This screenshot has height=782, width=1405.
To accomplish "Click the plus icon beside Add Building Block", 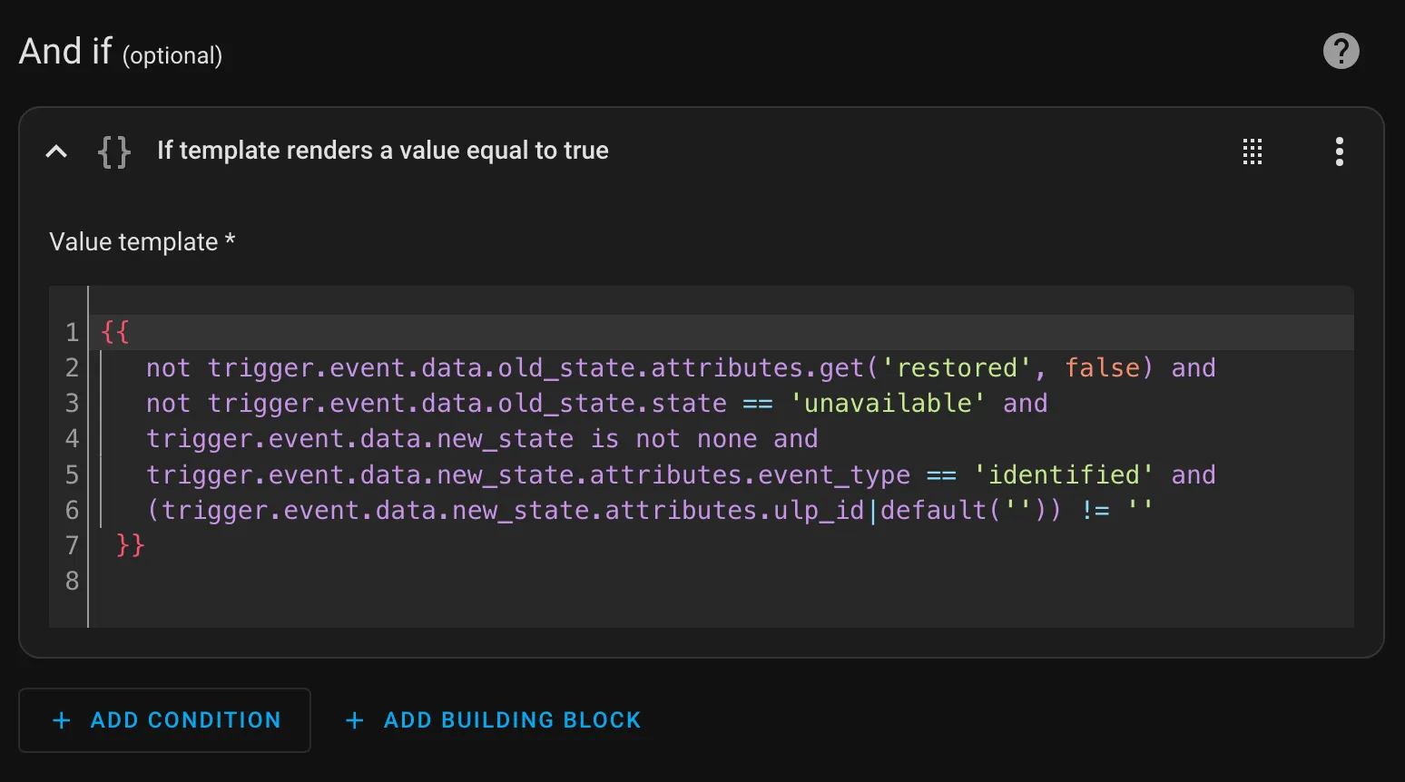I will (355, 720).
